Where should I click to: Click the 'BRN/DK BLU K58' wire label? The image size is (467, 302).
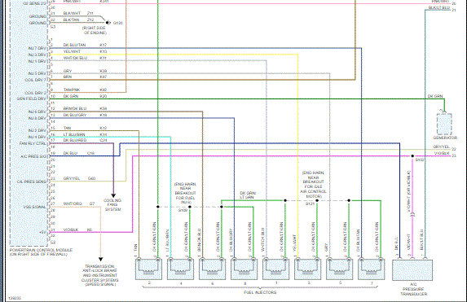tap(85, 108)
